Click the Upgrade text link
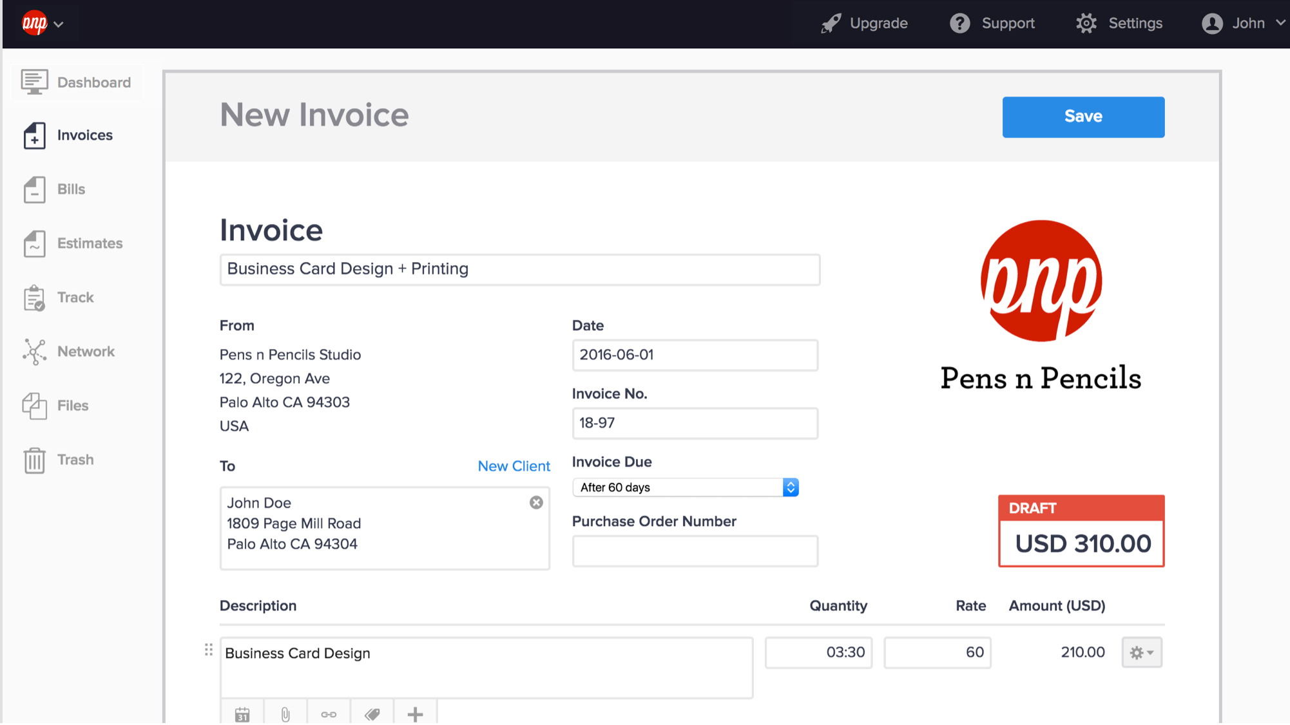Image resolution: width=1290 pixels, height=725 pixels. pyautogui.click(x=878, y=24)
